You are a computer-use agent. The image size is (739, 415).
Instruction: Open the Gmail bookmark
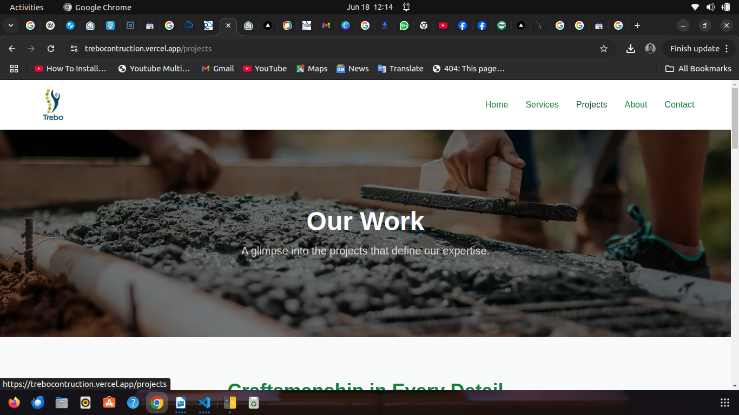(217, 69)
